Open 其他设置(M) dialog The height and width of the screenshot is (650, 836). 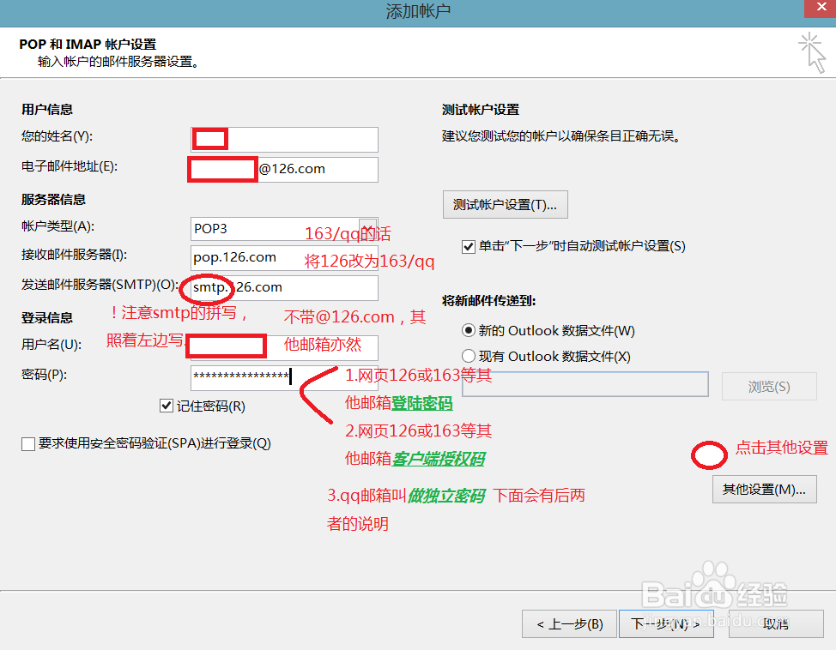[764, 489]
